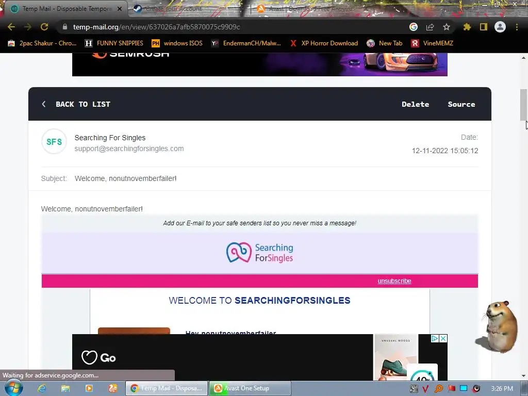Open Chrome three-dot menu
Screen dimensions: 528x396
coord(517,27)
